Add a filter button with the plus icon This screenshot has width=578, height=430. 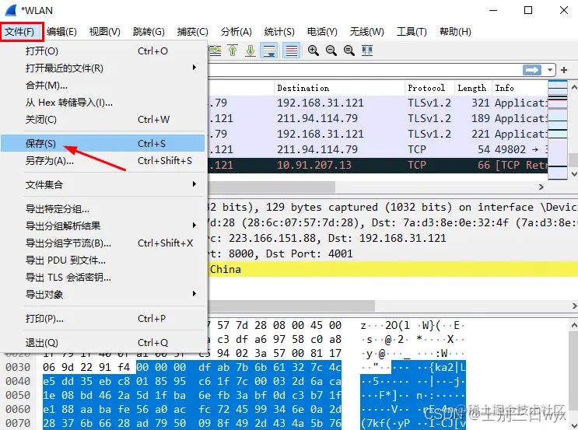564,70
